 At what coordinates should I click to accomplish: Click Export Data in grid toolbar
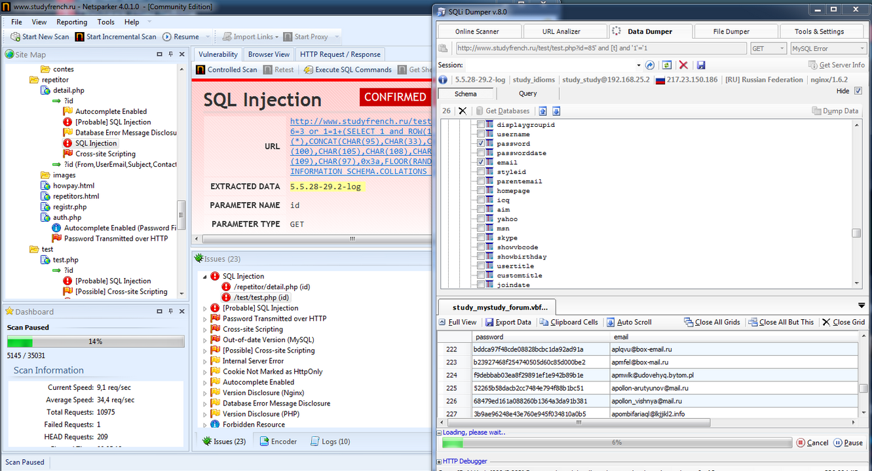pyautogui.click(x=508, y=322)
